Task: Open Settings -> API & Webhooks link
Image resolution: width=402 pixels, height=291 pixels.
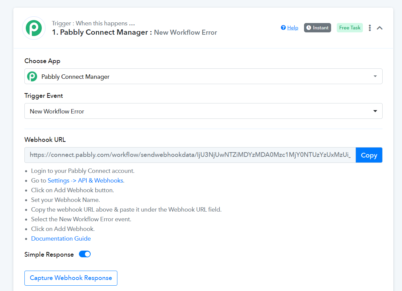Action: click(x=85, y=181)
